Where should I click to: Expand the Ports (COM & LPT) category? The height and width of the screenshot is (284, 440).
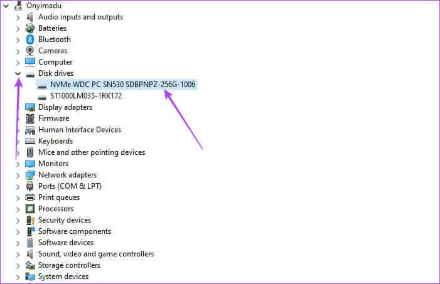pyautogui.click(x=18, y=187)
